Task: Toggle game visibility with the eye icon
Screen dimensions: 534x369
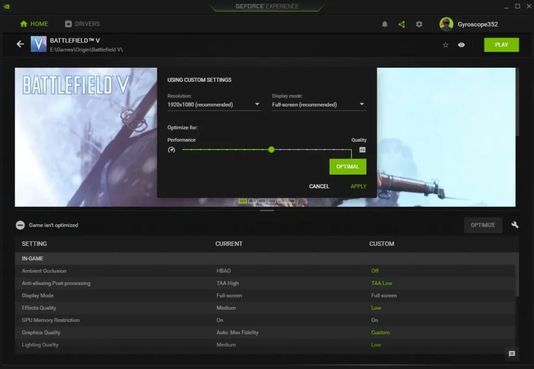Action: (x=461, y=45)
